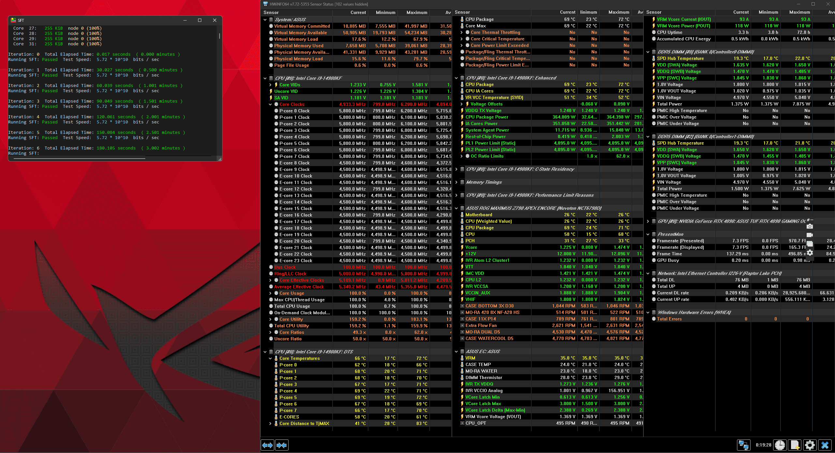Reset min/max values with the clock icon
The image size is (835, 453).
pyautogui.click(x=780, y=445)
